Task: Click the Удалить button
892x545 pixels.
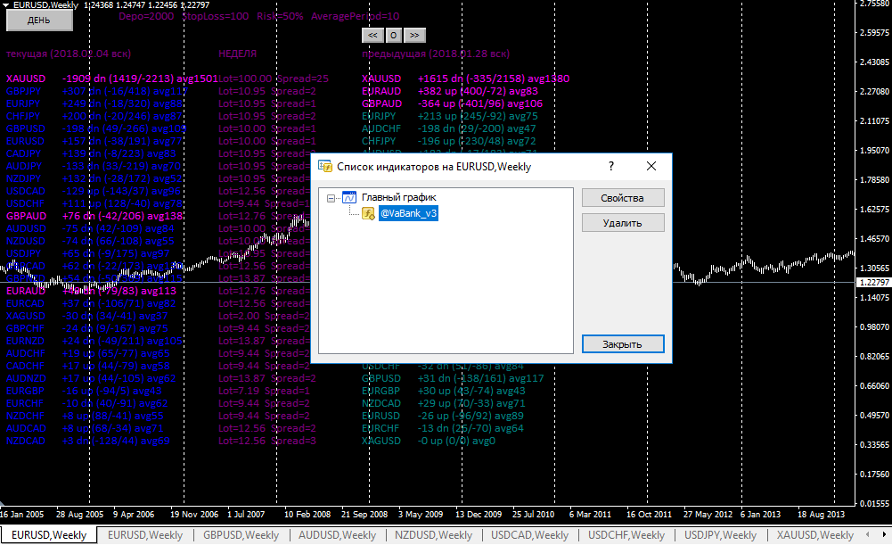Action: coord(623,223)
